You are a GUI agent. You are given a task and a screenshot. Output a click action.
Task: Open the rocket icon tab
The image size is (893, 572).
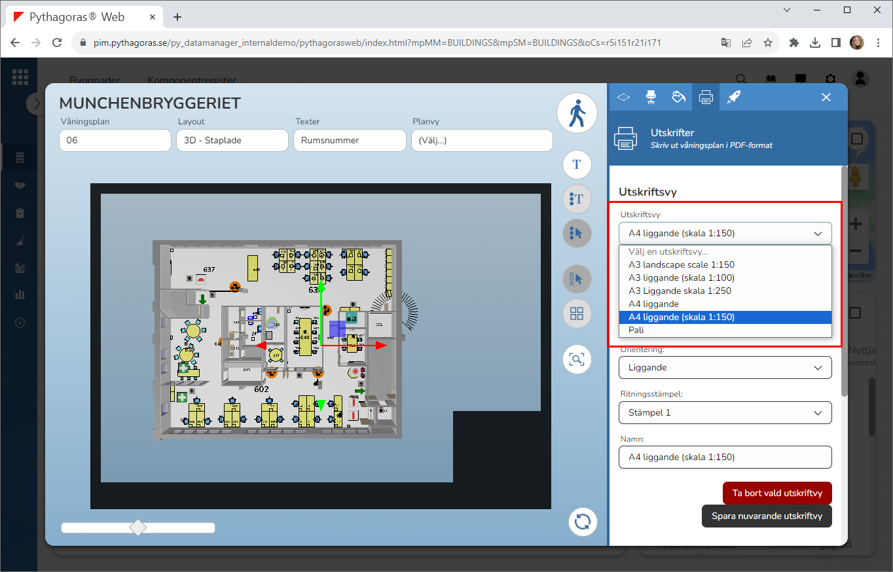(733, 97)
